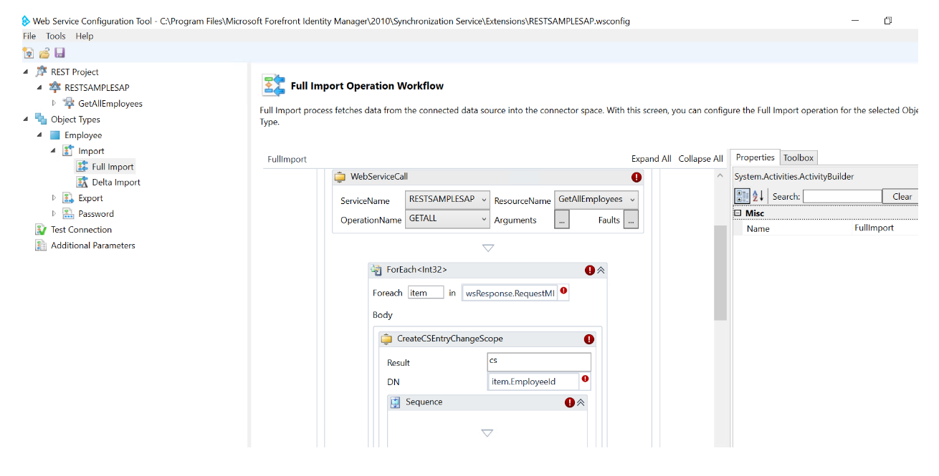Click the Employee blue square icon
Screen dimensions: 939x476
pyautogui.click(x=55, y=135)
